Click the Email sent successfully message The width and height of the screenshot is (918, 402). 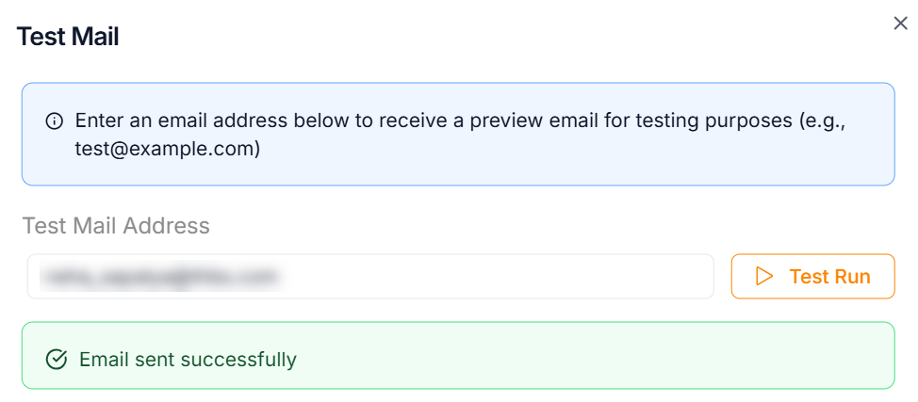click(x=188, y=359)
